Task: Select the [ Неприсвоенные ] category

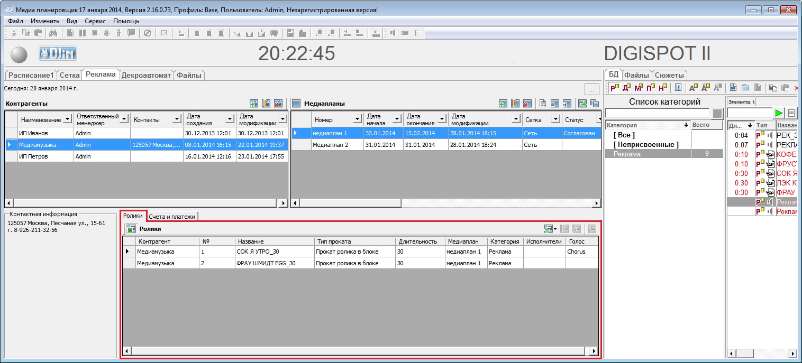Action: pyautogui.click(x=646, y=144)
